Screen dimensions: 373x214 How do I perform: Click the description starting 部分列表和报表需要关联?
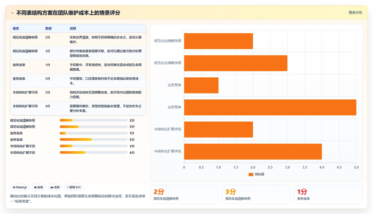tap(106, 53)
